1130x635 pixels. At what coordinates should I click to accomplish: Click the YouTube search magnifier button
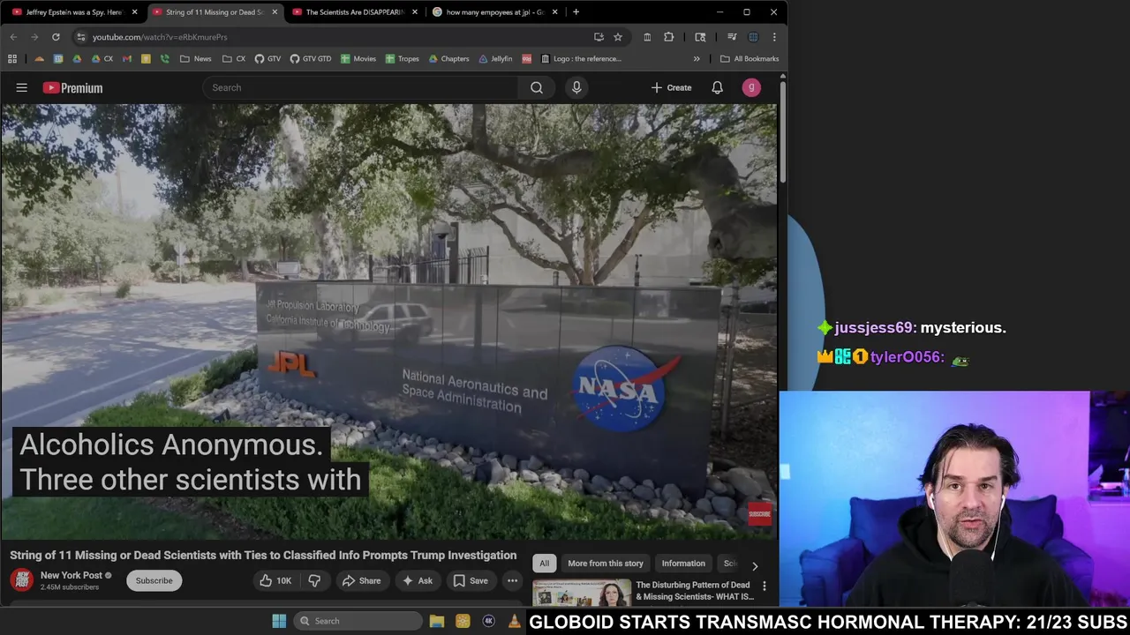coord(536,87)
